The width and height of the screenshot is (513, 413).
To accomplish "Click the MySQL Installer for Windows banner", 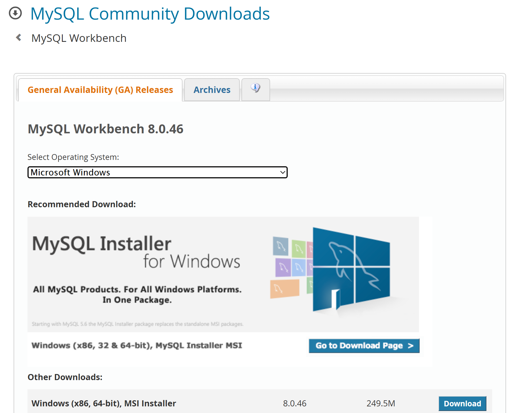I will 223,274.
